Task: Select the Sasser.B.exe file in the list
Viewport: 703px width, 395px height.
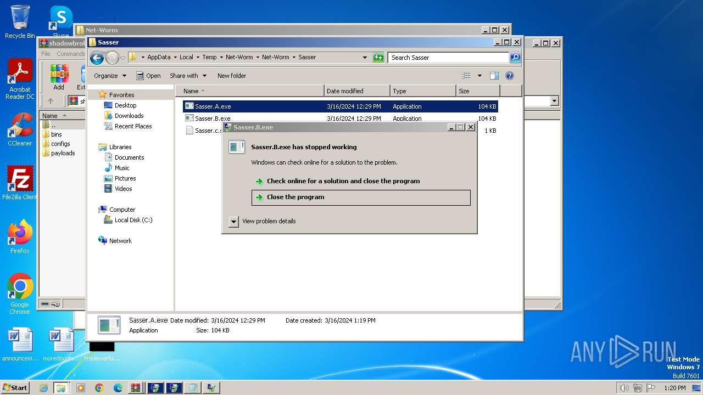Action: (x=341, y=119)
